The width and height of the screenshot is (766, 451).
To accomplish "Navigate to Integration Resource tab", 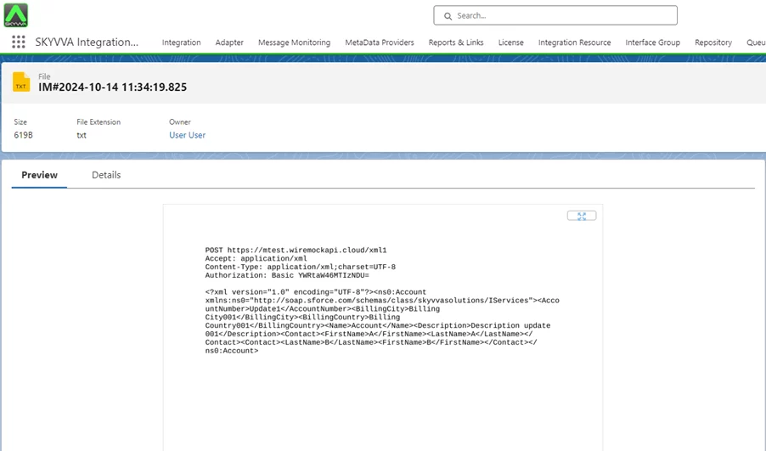I will click(x=574, y=42).
